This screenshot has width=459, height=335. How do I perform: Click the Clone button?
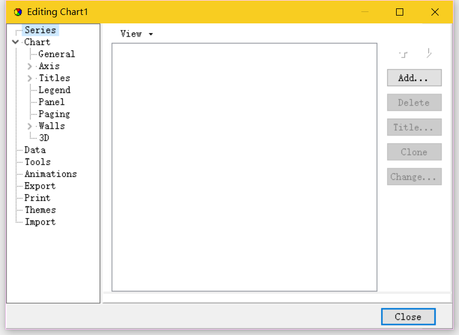coord(414,152)
